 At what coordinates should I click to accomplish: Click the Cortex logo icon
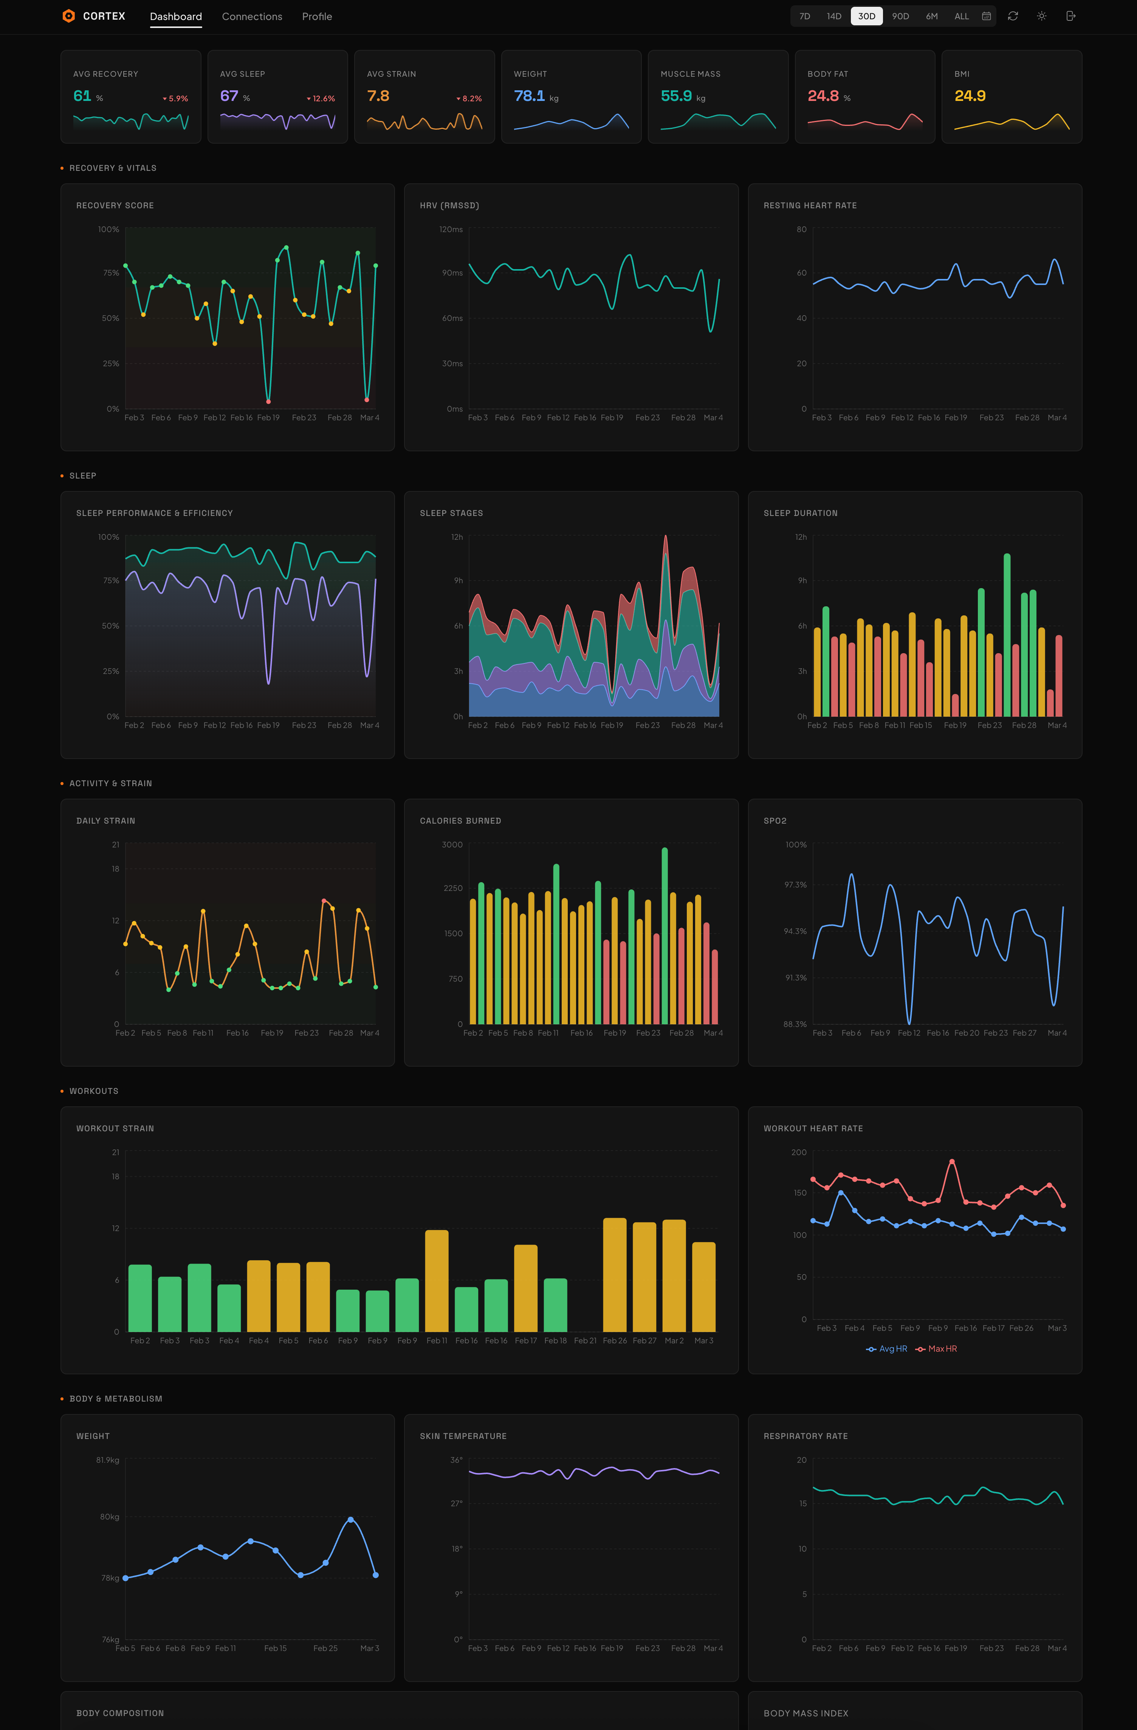click(x=68, y=16)
